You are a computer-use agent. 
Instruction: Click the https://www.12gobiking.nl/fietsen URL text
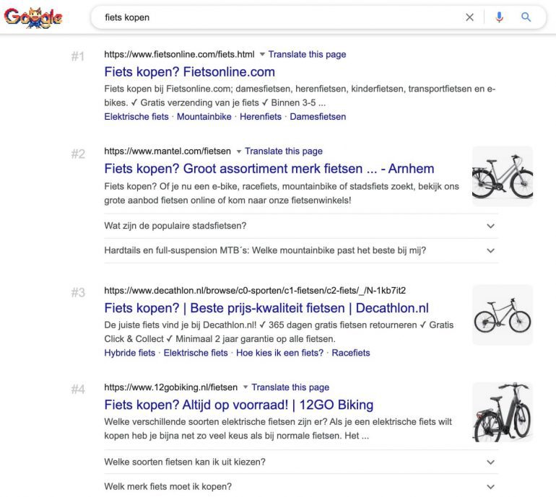pyautogui.click(x=170, y=387)
